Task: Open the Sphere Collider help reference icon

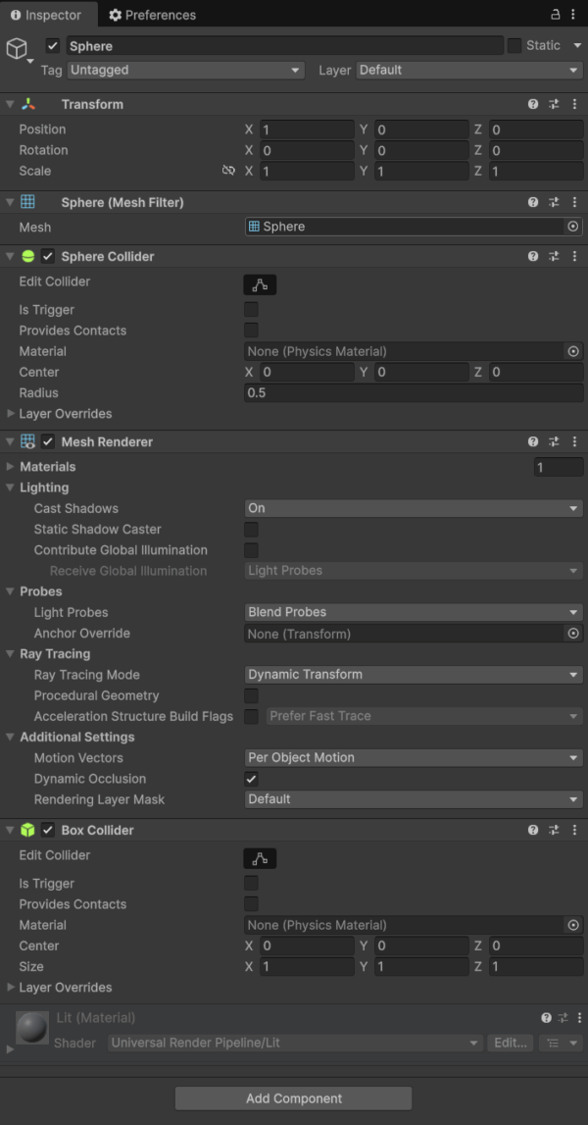Action: (533, 256)
